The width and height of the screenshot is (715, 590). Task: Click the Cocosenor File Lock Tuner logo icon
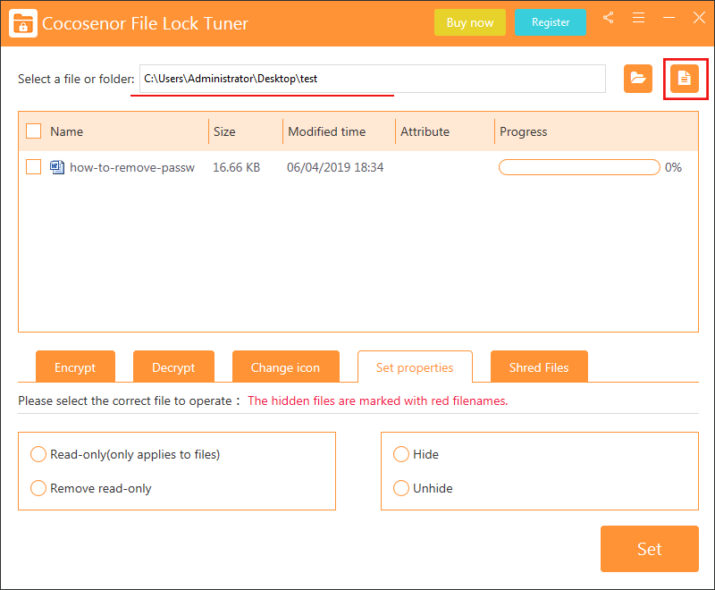[23, 23]
